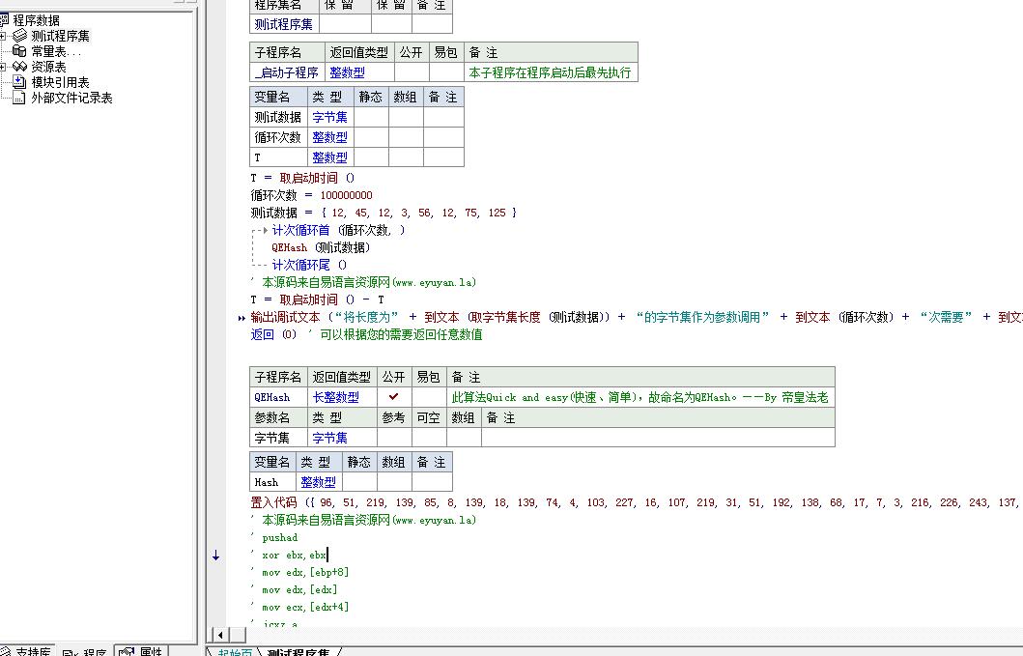
Task: Open the 起始页 editor tab
Action: pos(235,652)
